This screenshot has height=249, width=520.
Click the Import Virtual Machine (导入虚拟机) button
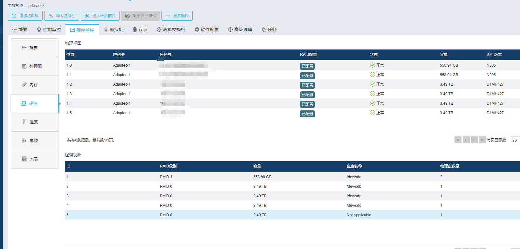pyautogui.click(x=62, y=16)
